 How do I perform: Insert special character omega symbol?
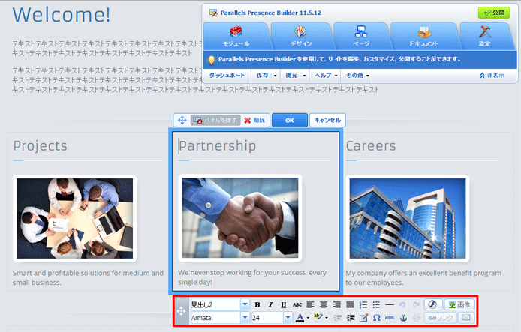coord(376,318)
